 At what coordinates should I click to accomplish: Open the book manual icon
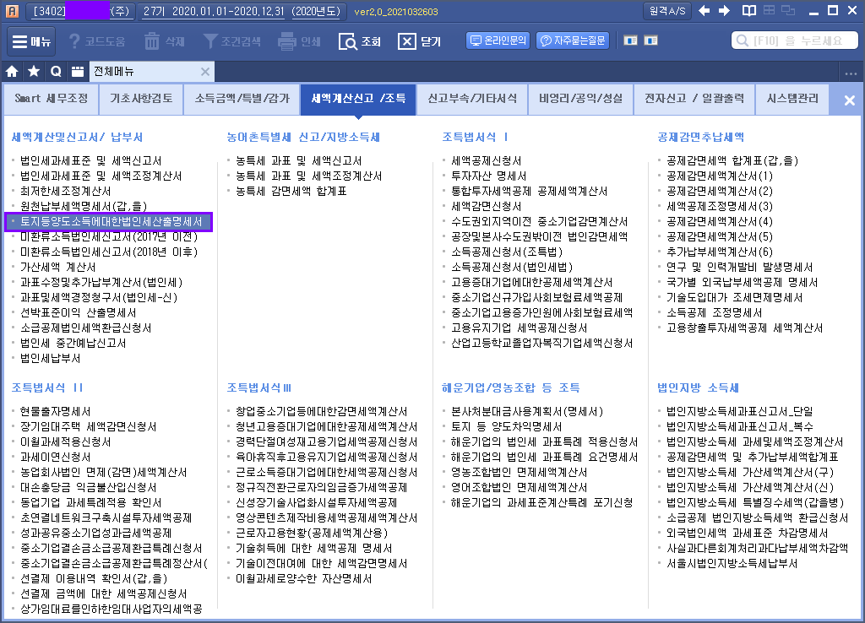(748, 11)
